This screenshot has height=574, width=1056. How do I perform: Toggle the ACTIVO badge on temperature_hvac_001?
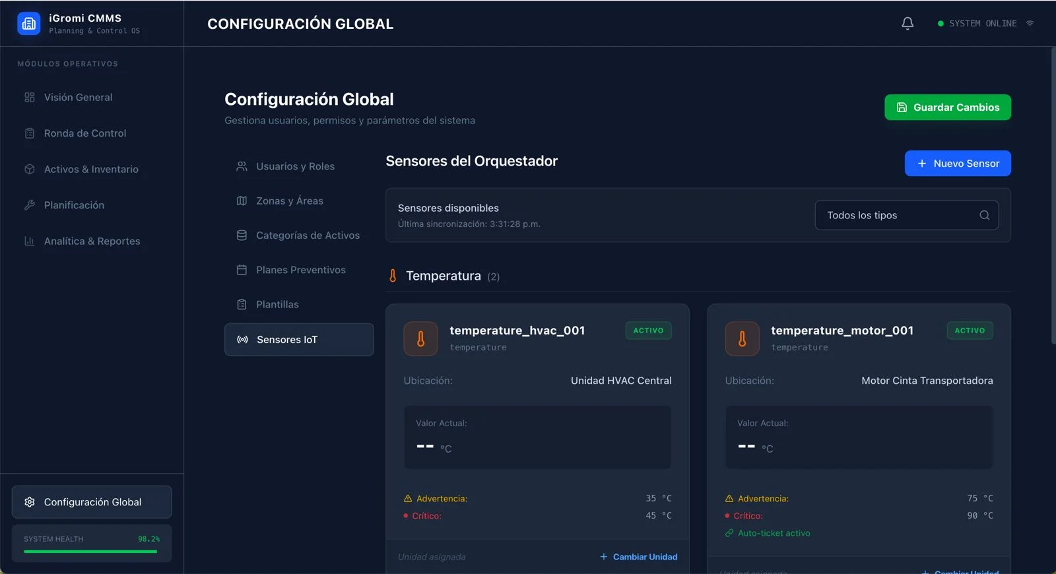(647, 331)
